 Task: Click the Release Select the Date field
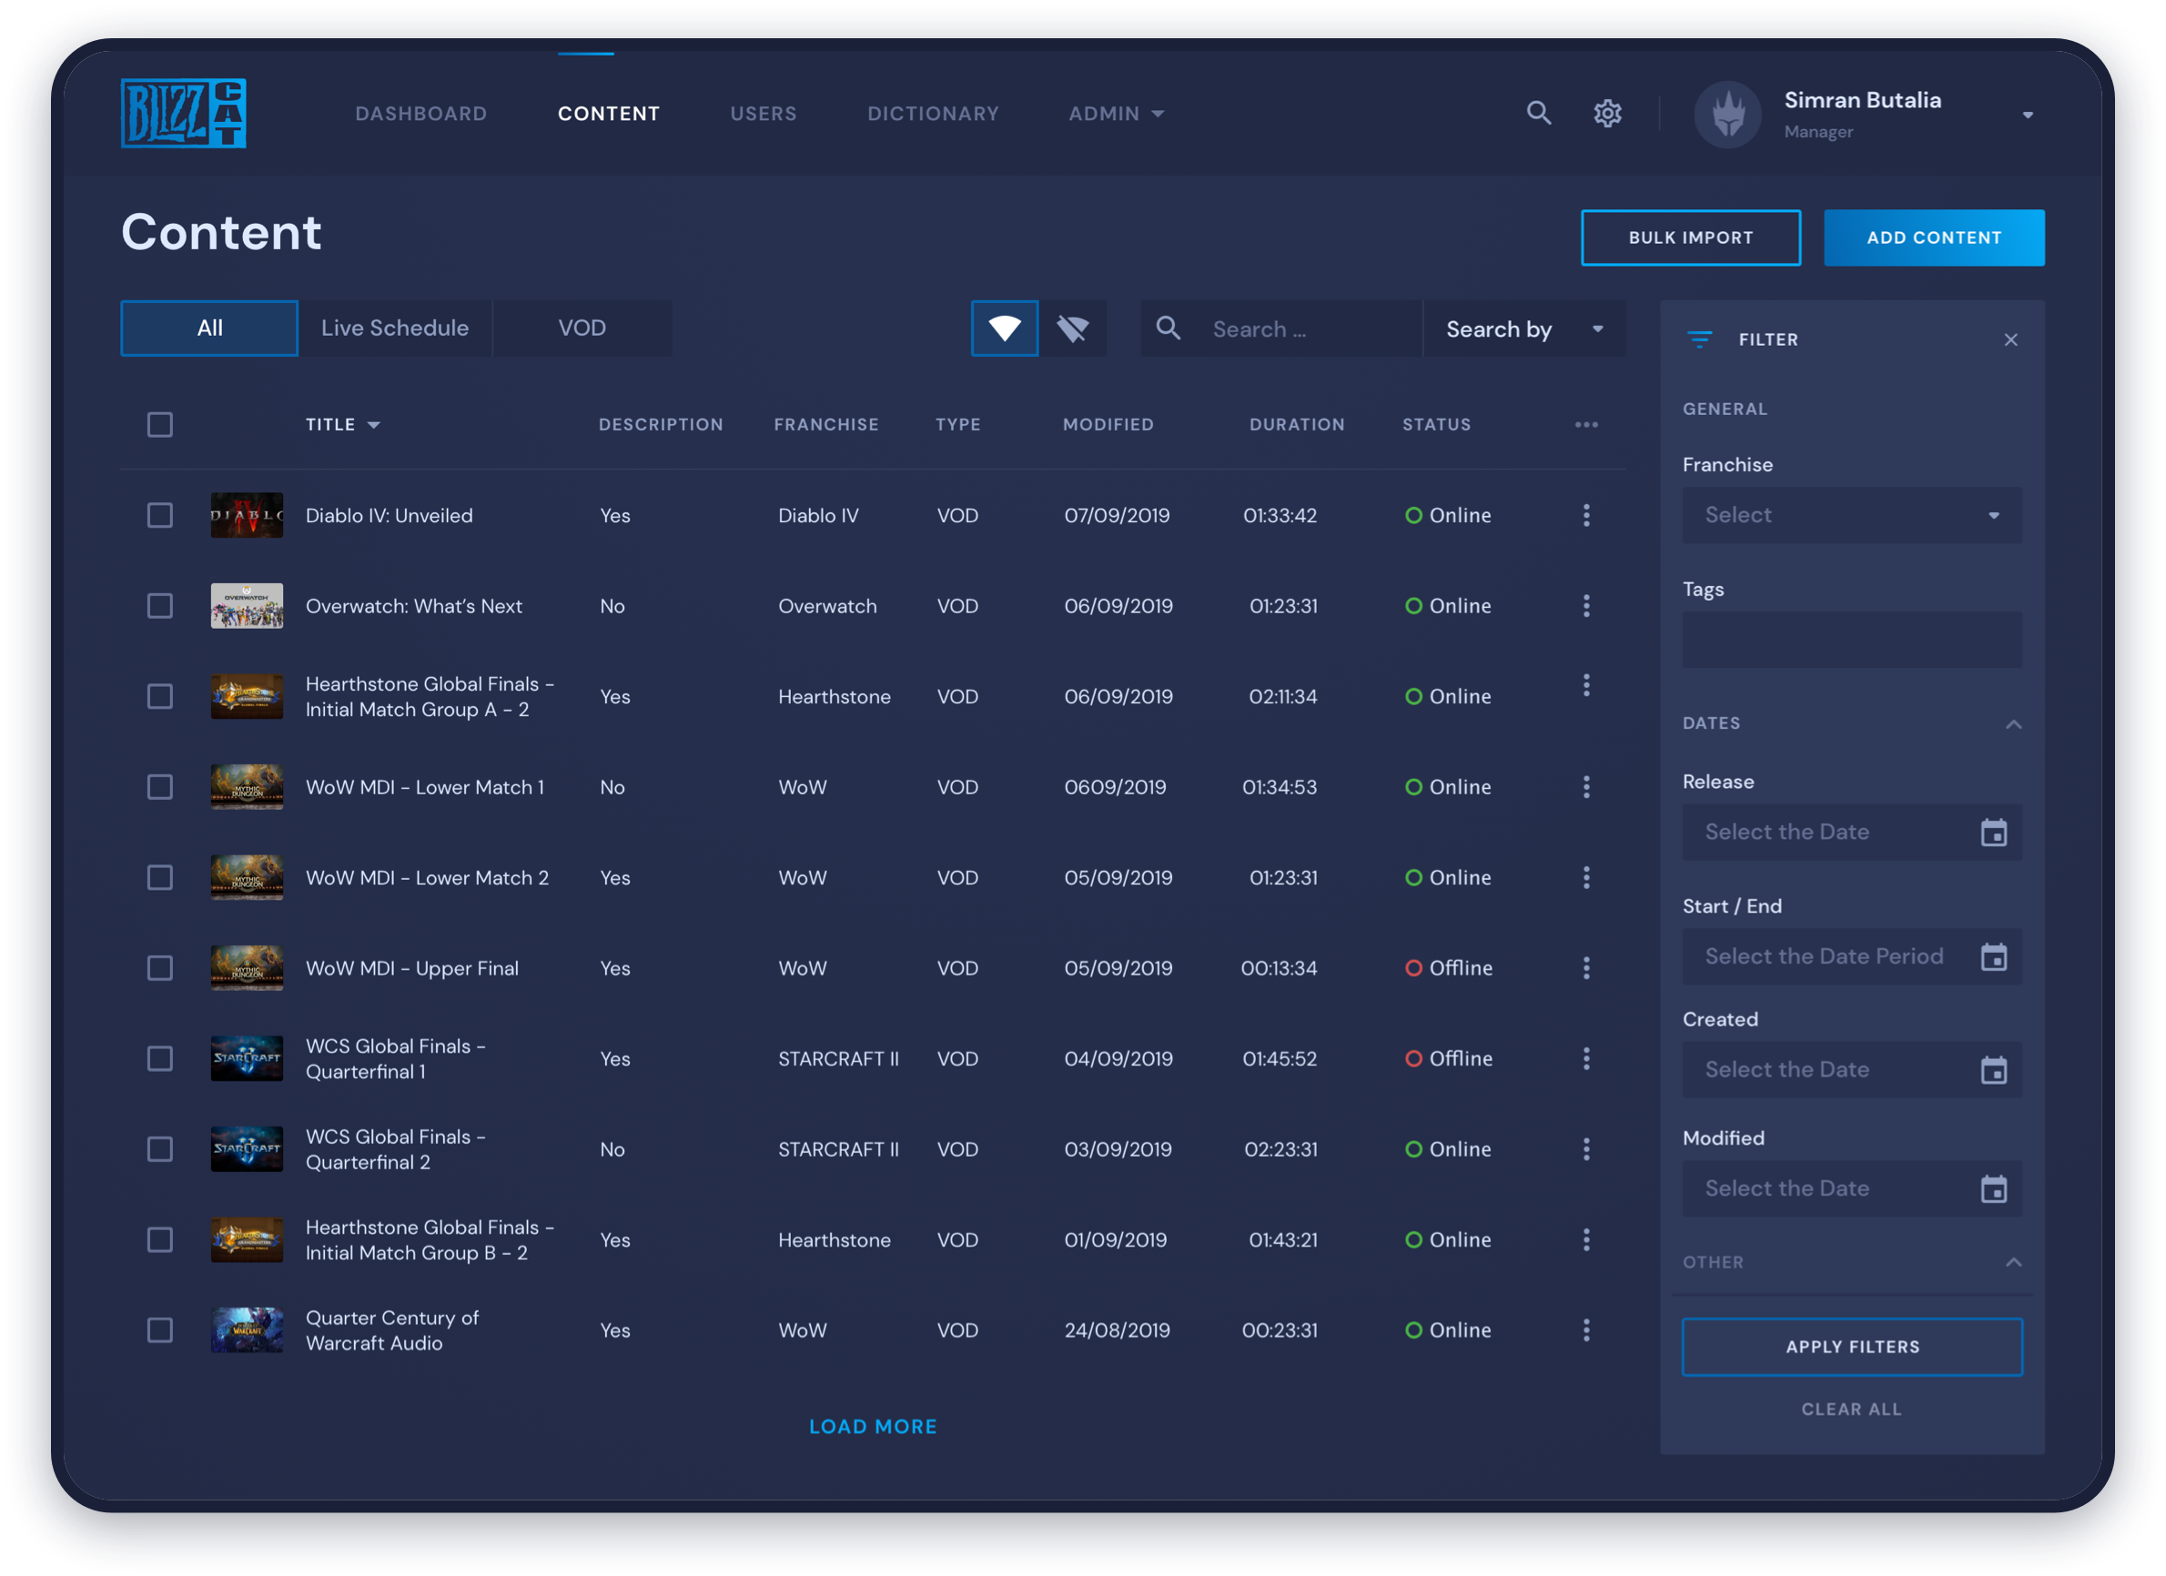pyautogui.click(x=1851, y=832)
